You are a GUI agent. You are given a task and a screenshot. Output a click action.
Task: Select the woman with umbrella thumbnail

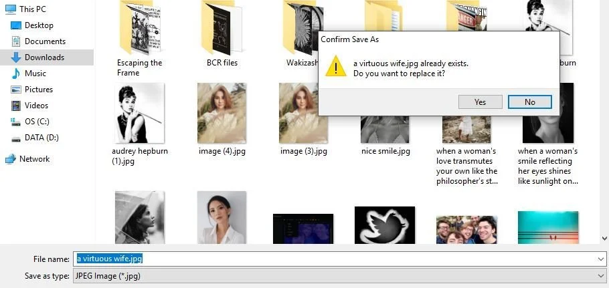tap(140, 217)
